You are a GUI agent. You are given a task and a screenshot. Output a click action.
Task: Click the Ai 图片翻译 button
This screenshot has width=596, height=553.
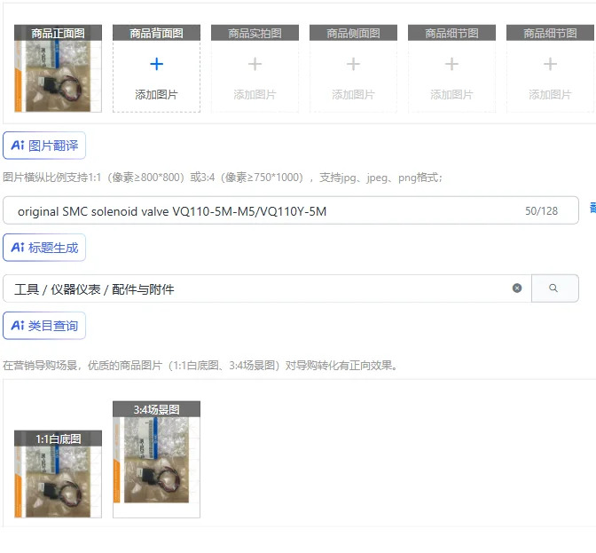tap(44, 146)
